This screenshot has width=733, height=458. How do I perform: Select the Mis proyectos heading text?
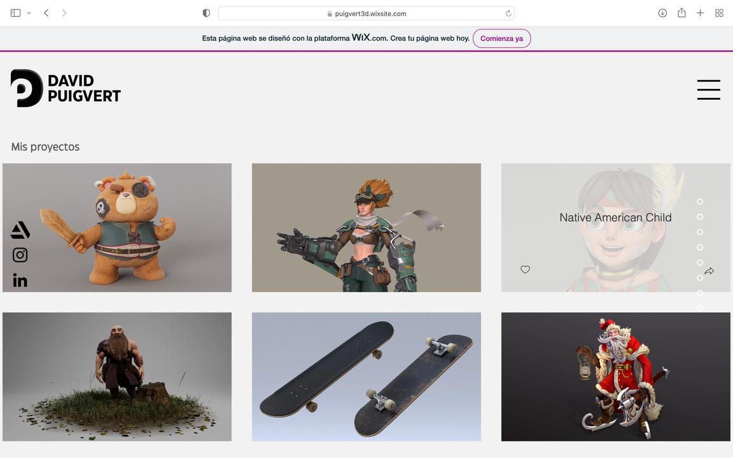tap(45, 147)
